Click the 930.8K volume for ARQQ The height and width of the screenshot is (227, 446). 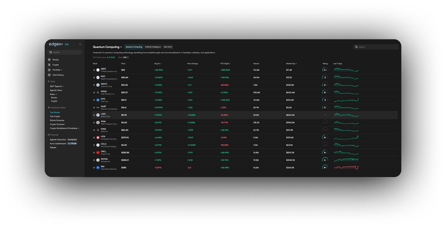click(x=256, y=92)
